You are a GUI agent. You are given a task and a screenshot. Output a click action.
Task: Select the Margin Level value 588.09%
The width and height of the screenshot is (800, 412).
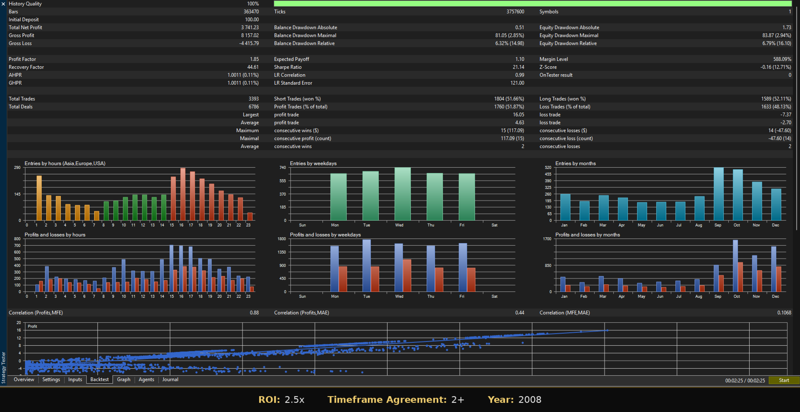click(782, 59)
